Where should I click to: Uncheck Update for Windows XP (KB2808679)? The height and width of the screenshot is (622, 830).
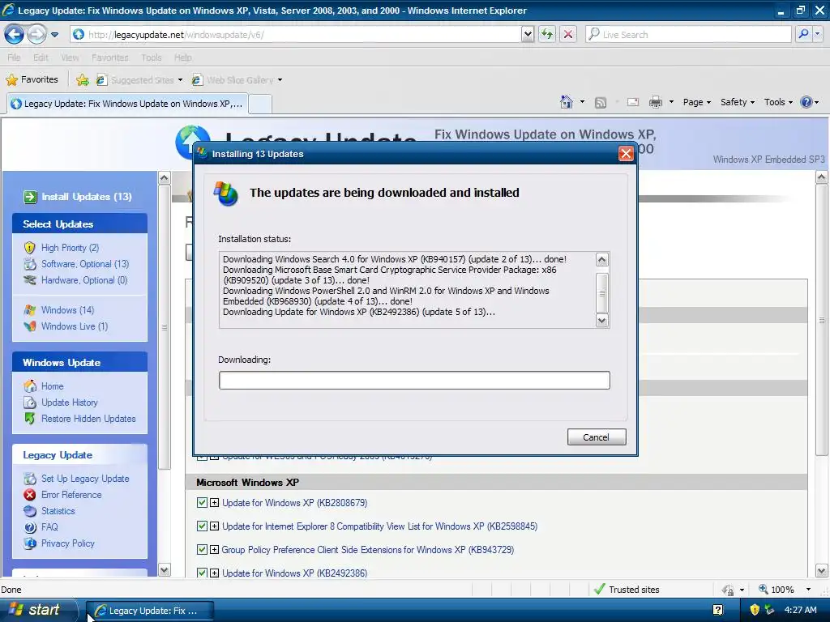pos(202,502)
